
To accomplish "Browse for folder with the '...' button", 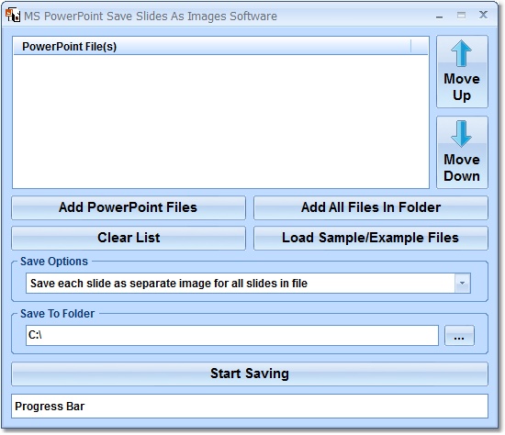I will [x=459, y=336].
